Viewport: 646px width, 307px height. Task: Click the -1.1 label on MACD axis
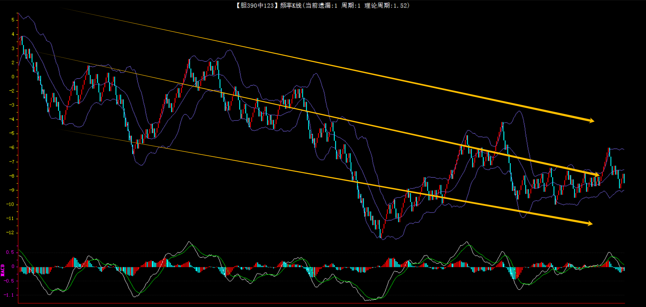tap(9, 295)
